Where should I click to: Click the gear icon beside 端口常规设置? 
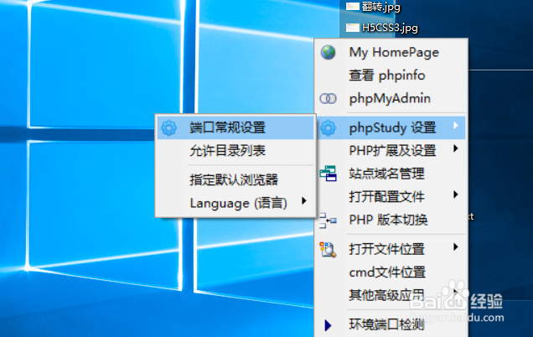click(x=169, y=128)
